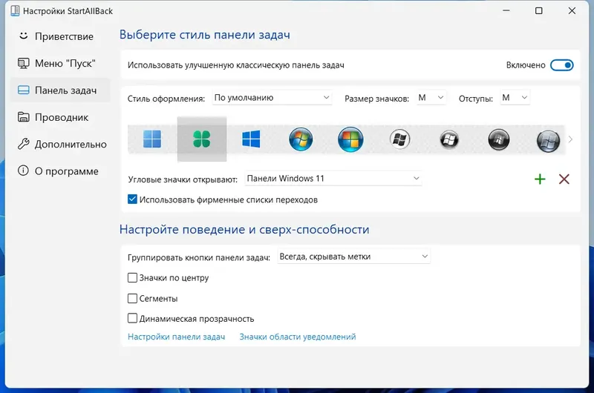The height and width of the screenshot is (393, 594).
Task: Pick the flat blue Windows 10 logo icon
Action: [251, 139]
